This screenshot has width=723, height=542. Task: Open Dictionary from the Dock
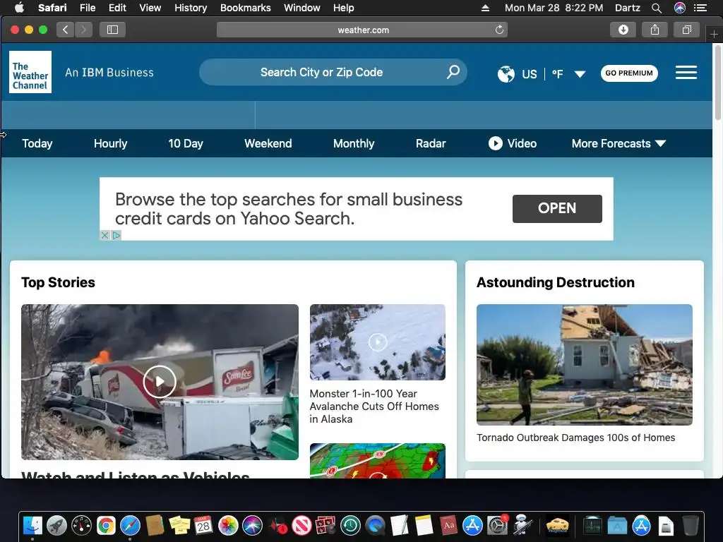pos(448,525)
